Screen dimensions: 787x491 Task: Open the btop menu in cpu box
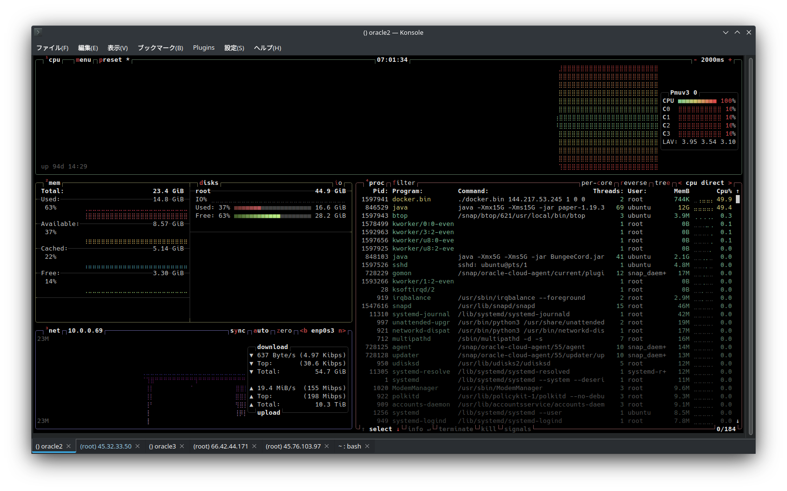click(83, 60)
